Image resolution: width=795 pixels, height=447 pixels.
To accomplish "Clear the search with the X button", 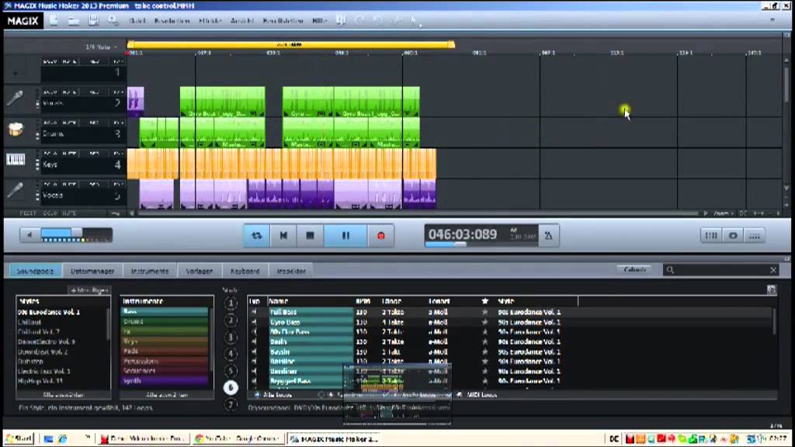I will coord(773,270).
